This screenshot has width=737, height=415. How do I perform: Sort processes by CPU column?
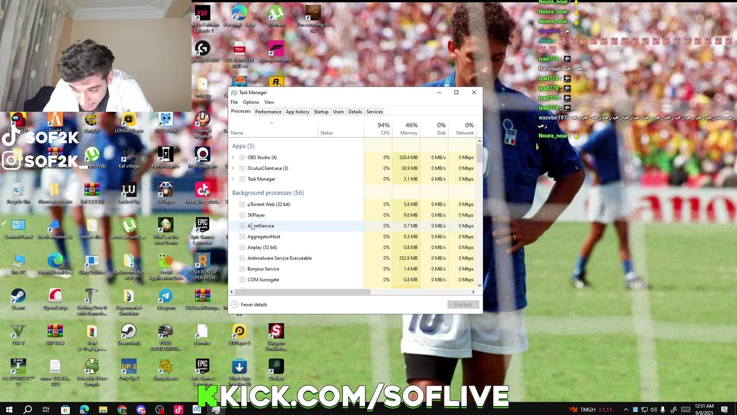(378, 129)
